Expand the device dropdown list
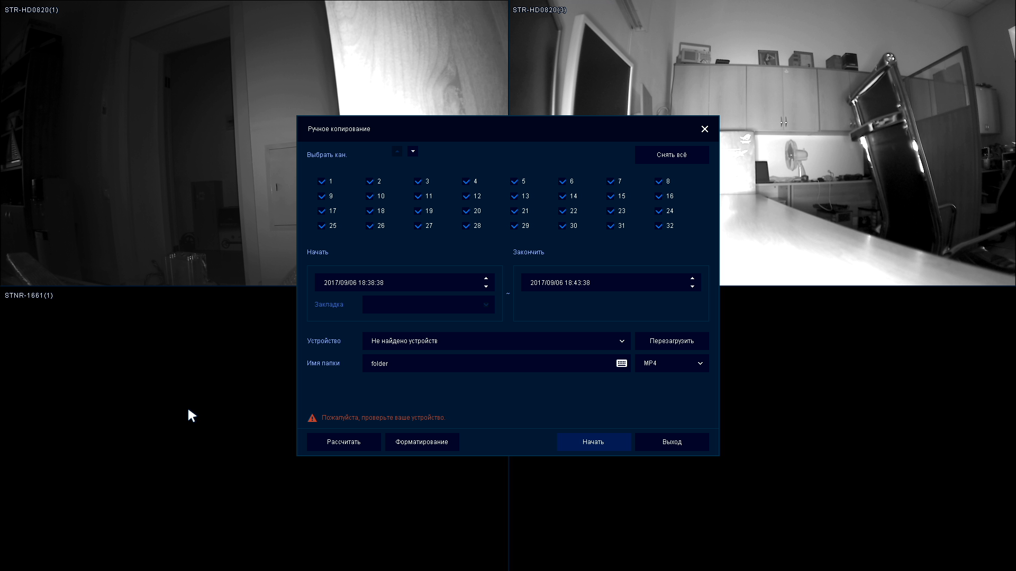 [622, 341]
